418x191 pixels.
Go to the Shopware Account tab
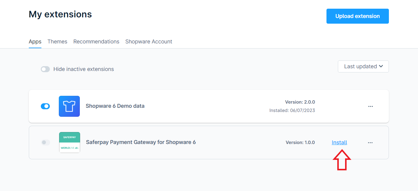coord(149,42)
